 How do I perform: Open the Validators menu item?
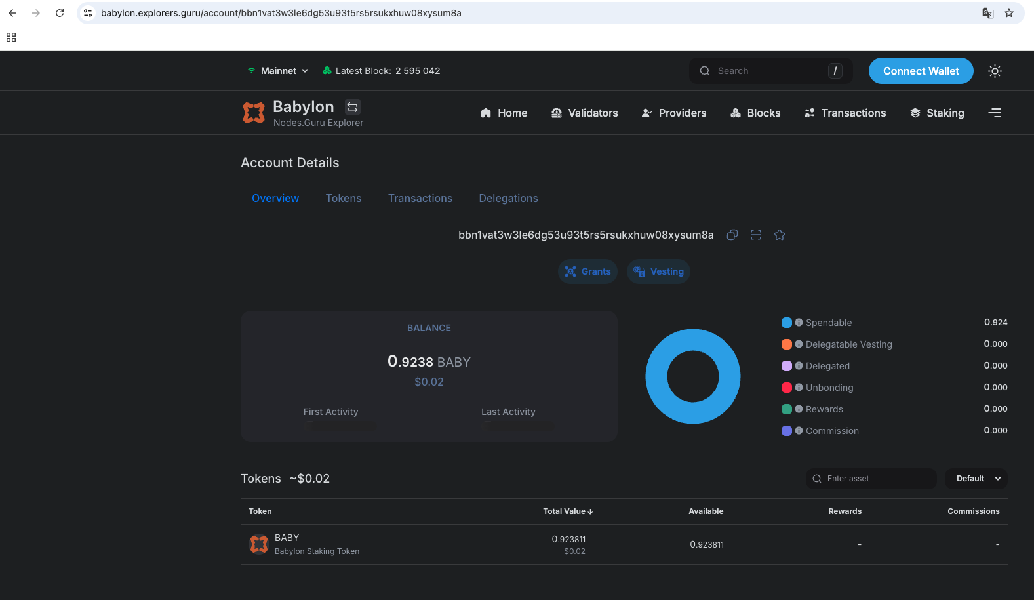[x=584, y=113]
